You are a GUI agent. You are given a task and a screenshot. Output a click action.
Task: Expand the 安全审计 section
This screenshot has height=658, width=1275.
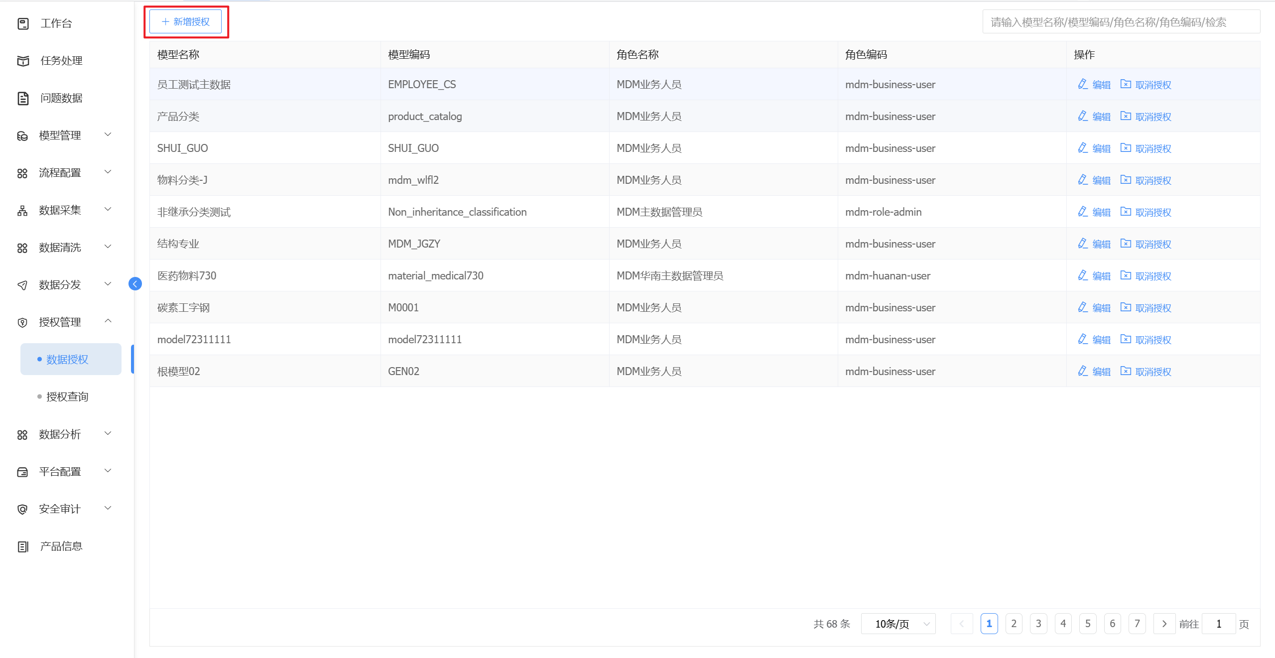coord(108,509)
